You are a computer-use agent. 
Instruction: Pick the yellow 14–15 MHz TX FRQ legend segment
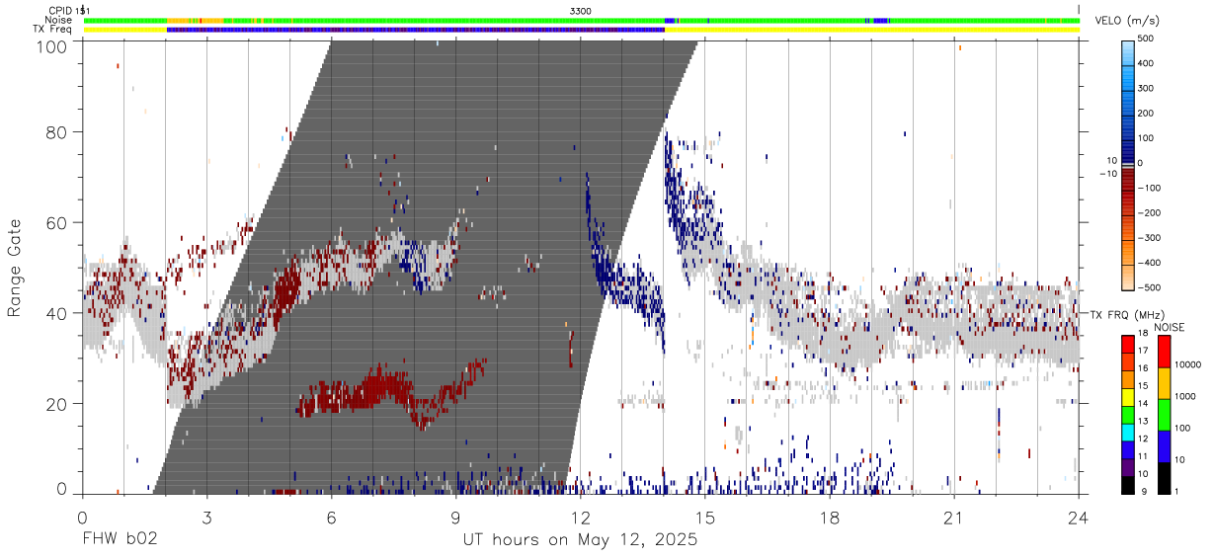coord(1128,395)
